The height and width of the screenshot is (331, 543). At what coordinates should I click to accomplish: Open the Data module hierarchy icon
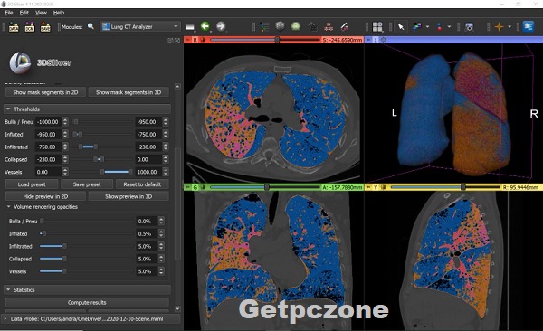(x=264, y=26)
